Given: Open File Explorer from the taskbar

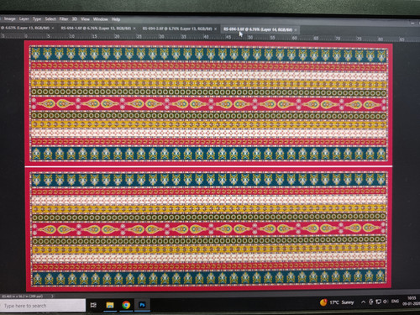Looking at the screenshot, I should click(110, 305).
